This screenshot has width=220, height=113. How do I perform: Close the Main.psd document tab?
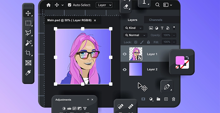(95, 20)
